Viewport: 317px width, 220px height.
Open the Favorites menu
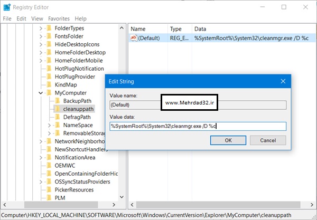(59, 18)
